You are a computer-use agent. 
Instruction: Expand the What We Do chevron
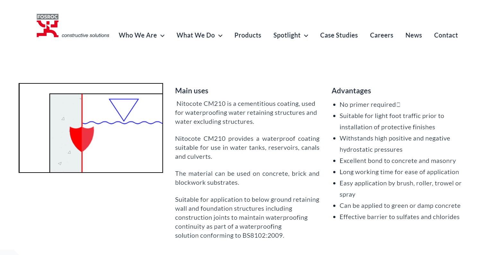[x=220, y=36]
